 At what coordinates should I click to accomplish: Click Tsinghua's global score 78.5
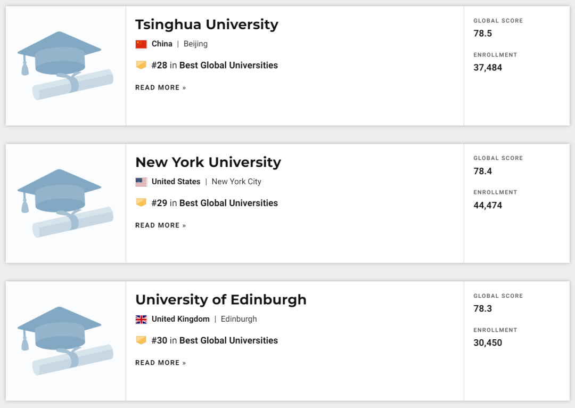[483, 33]
